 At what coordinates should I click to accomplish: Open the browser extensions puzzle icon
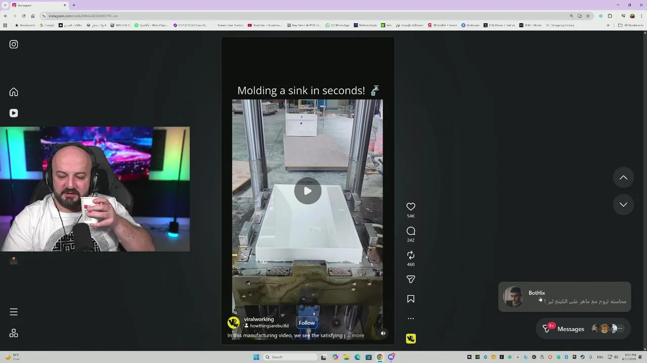pyautogui.click(x=610, y=16)
